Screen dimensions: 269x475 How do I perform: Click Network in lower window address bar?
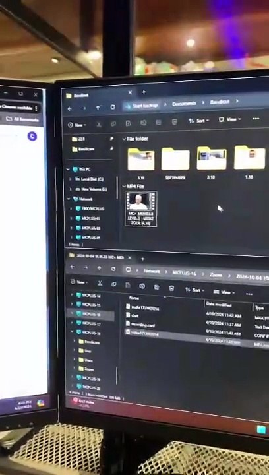pos(152,271)
